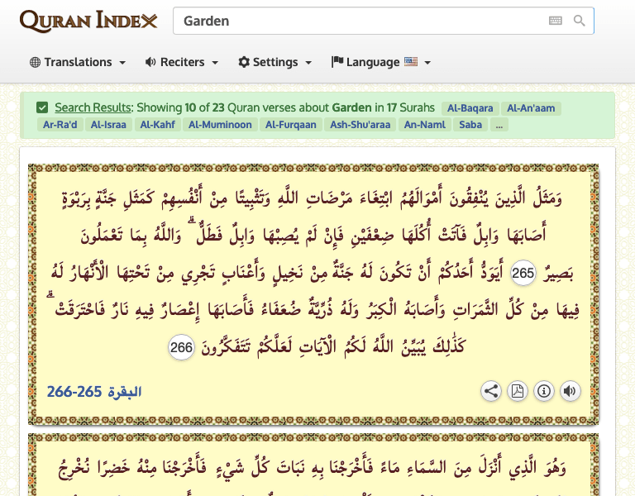Filter results by Al-Kahf surah
The height and width of the screenshot is (496, 635).
pos(158,125)
